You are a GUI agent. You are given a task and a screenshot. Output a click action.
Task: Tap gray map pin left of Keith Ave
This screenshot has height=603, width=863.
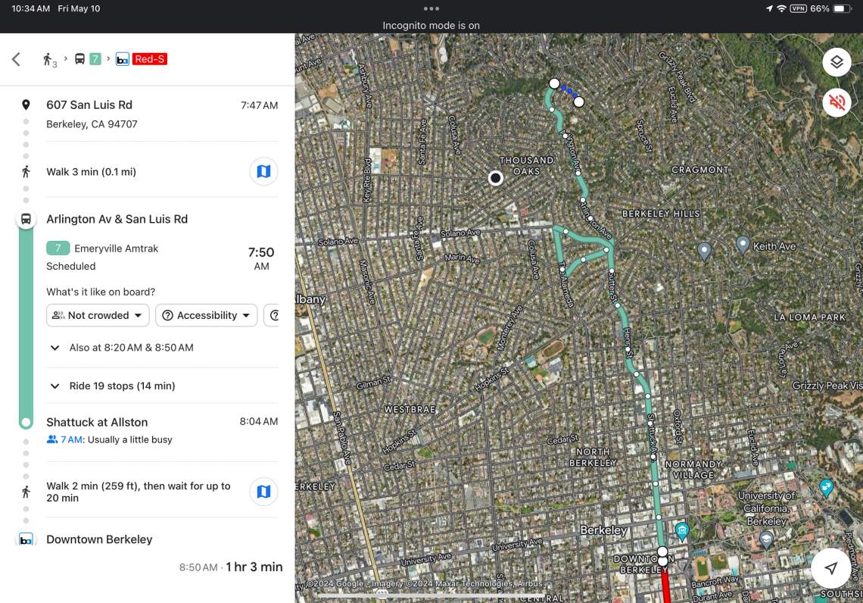(x=704, y=251)
